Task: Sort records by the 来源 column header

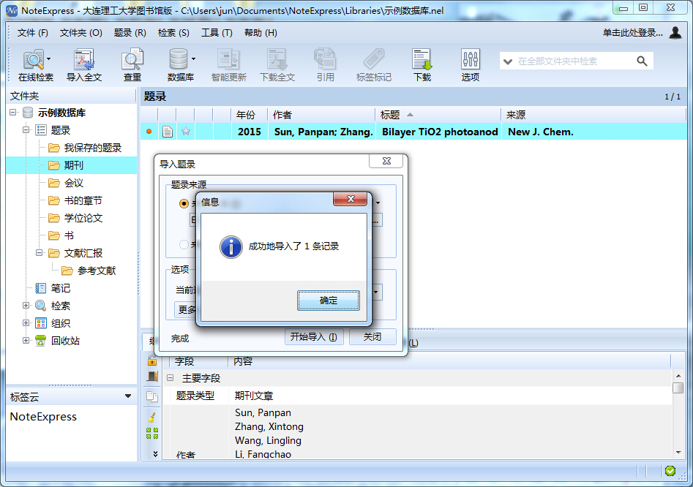Action: pyautogui.click(x=593, y=115)
